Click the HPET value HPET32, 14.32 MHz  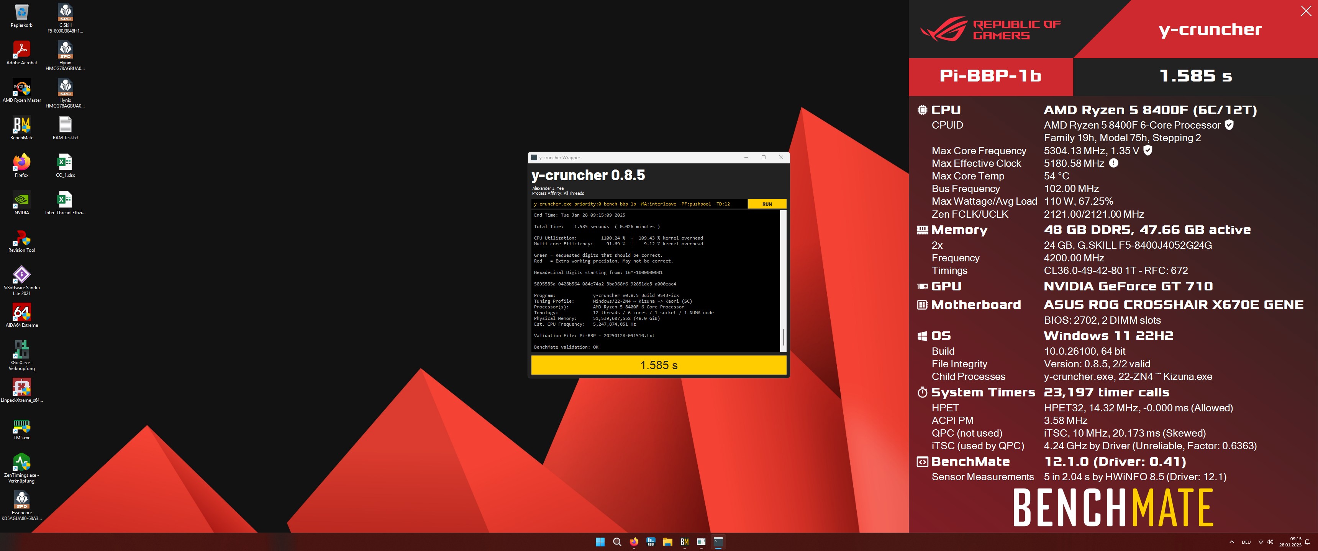[1090, 408]
